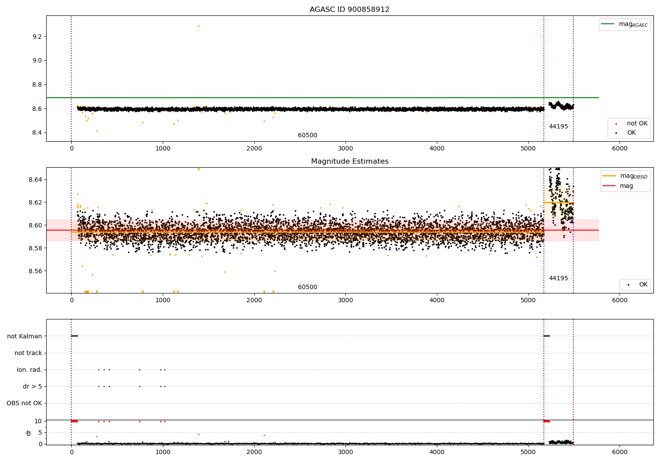Click the 3000 x-axis tick under the top panel
The height and width of the screenshot is (462, 660).
(345, 149)
